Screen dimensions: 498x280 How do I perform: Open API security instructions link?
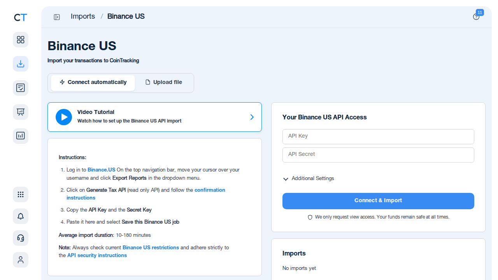pyautogui.click(x=97, y=255)
